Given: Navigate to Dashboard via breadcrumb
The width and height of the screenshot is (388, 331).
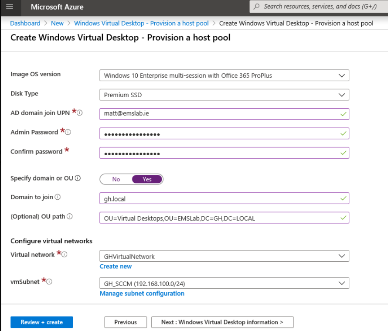Looking at the screenshot, I should tap(25, 23).
